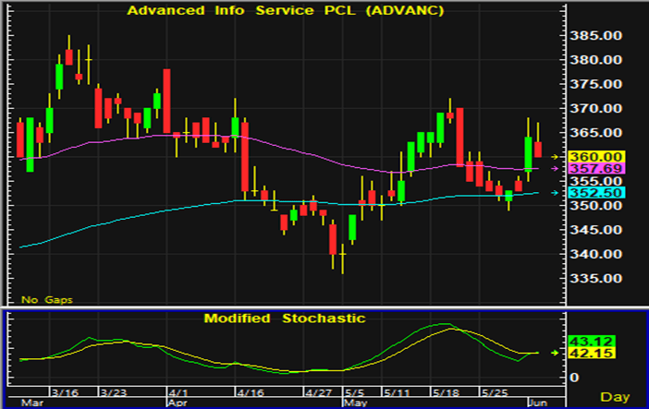Click the 5/11 date axis label
The image size is (649, 409).
point(397,392)
